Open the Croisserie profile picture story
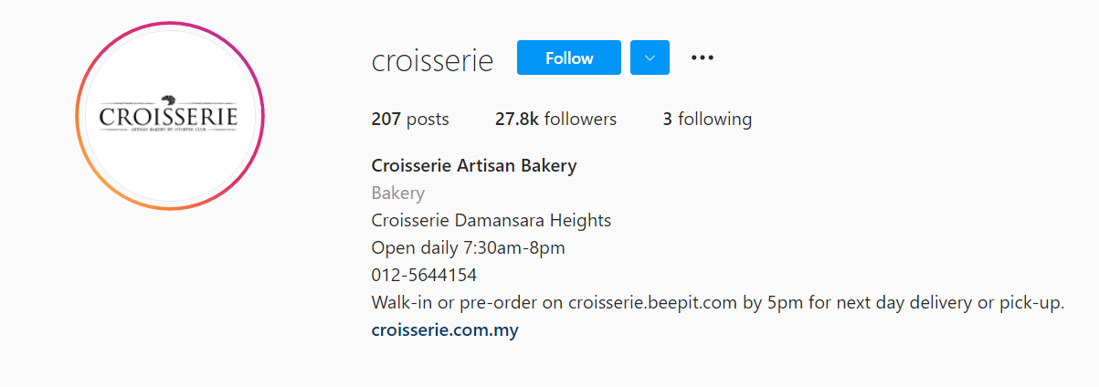 169,116
